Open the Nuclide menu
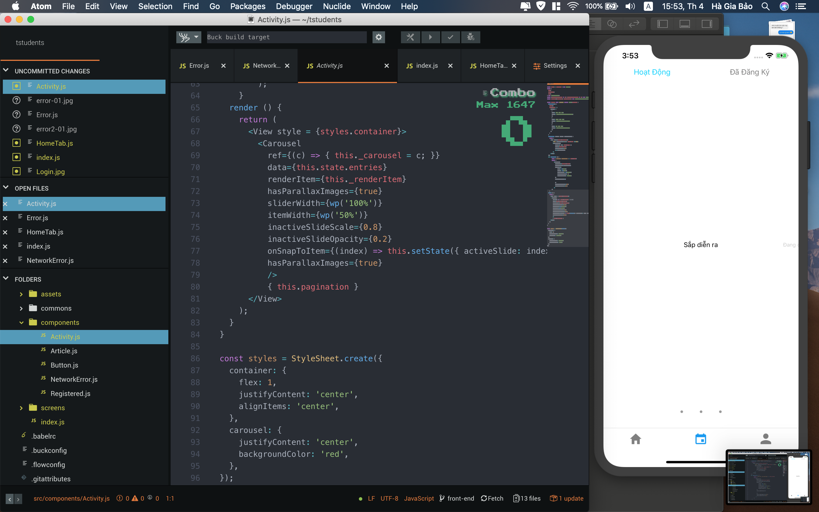 pyautogui.click(x=336, y=6)
